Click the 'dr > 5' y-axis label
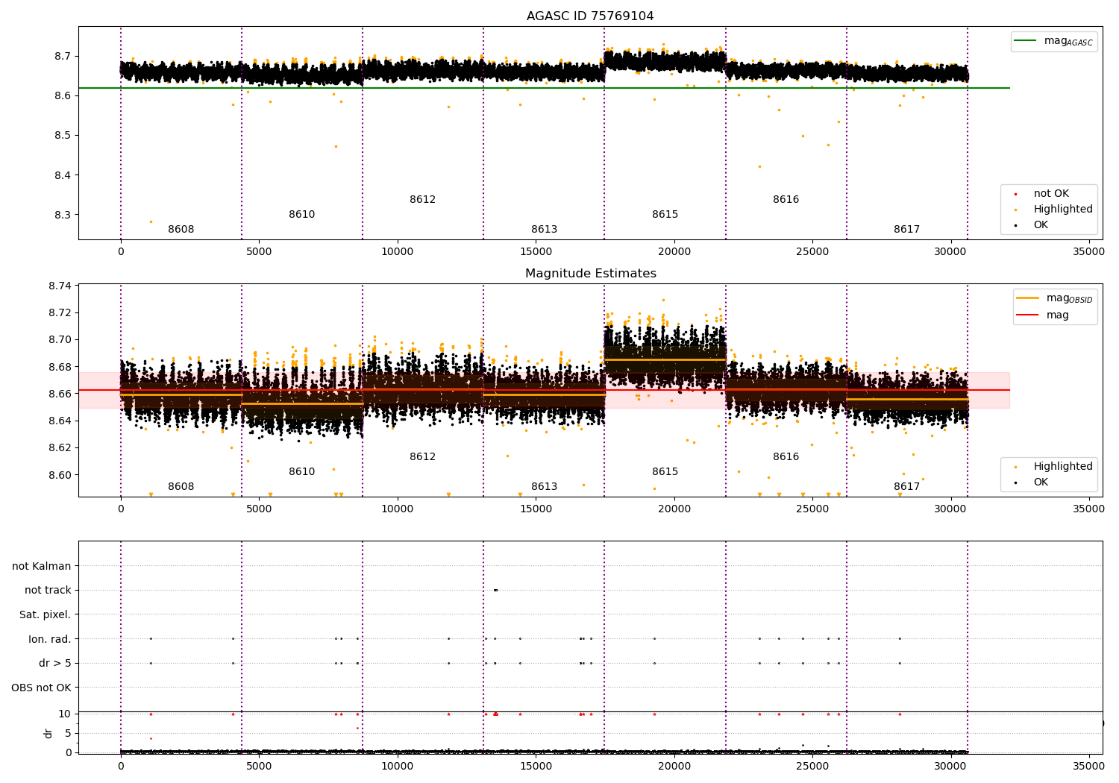Screen dimensions: 1119x783 click(55, 664)
